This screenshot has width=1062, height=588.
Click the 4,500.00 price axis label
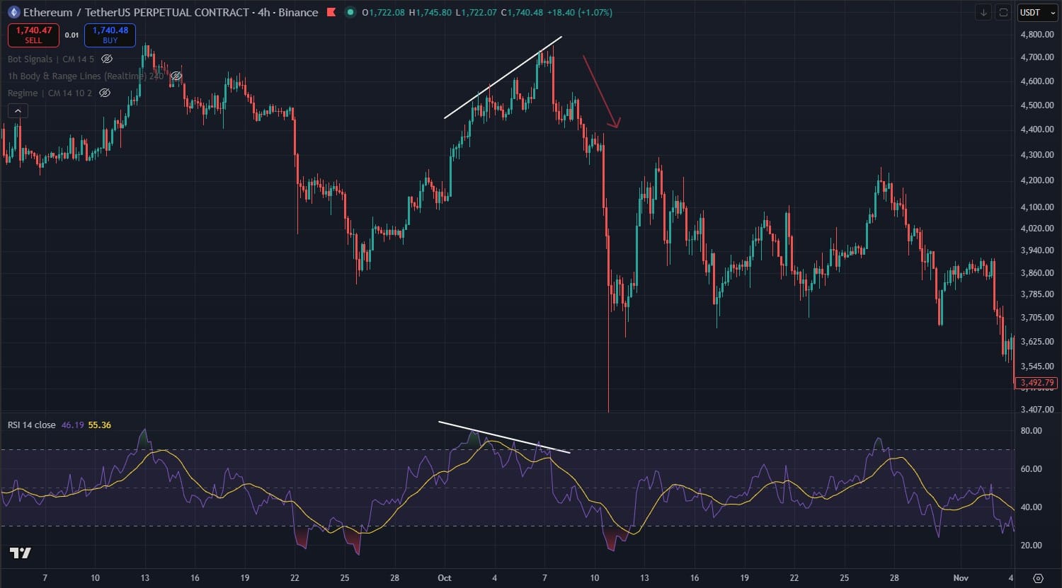click(x=1037, y=105)
